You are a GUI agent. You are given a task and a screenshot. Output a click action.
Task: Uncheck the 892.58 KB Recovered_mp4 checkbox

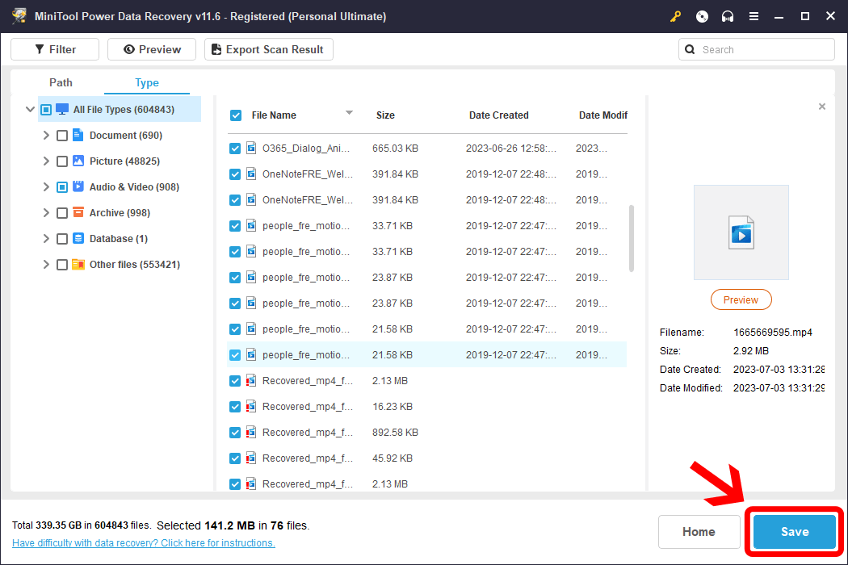[235, 433]
